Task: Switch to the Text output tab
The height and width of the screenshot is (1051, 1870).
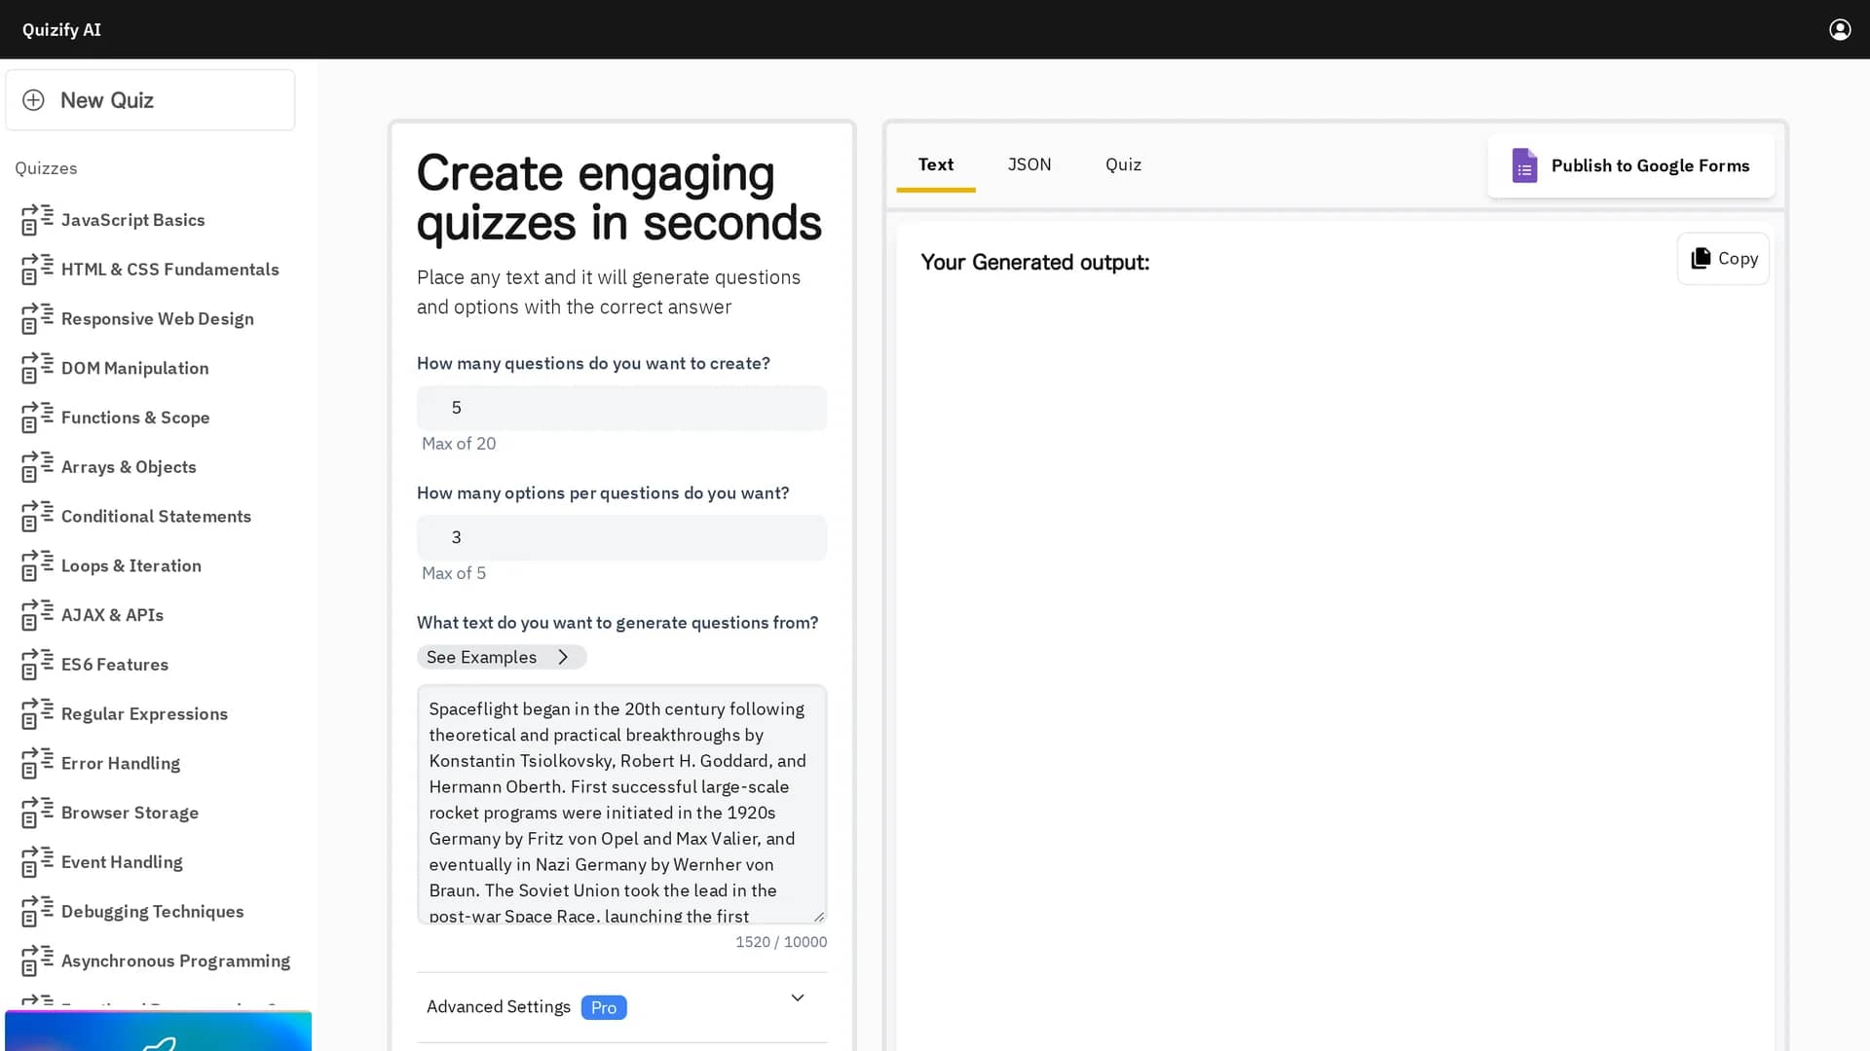Action: [935, 164]
